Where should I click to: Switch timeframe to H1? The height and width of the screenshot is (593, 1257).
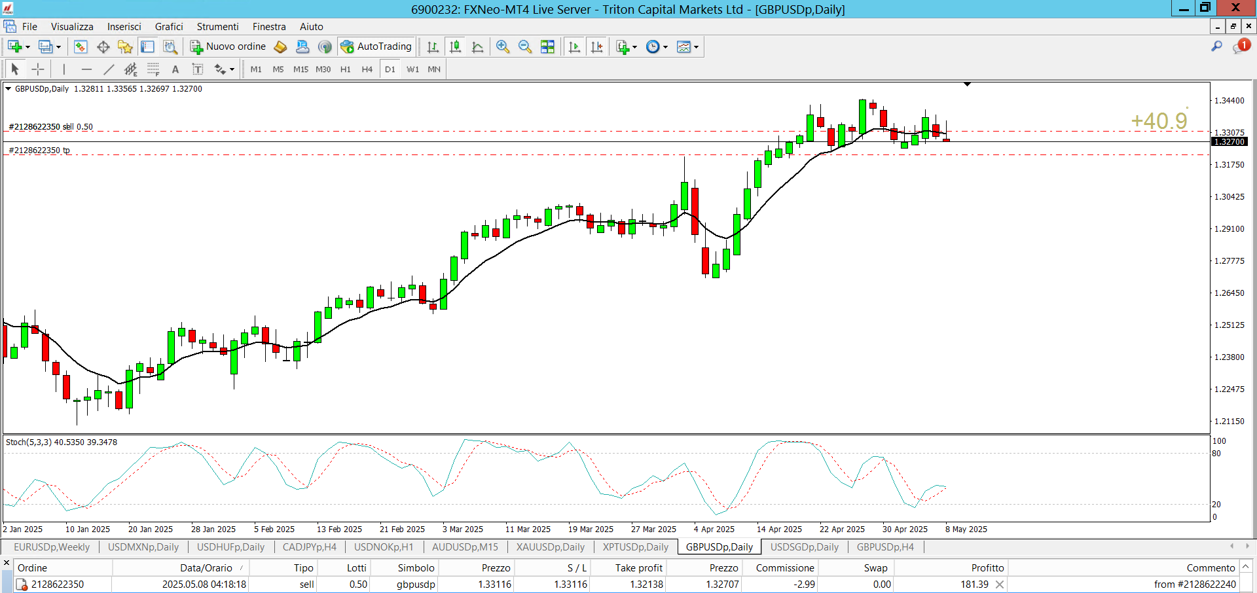pos(346,69)
